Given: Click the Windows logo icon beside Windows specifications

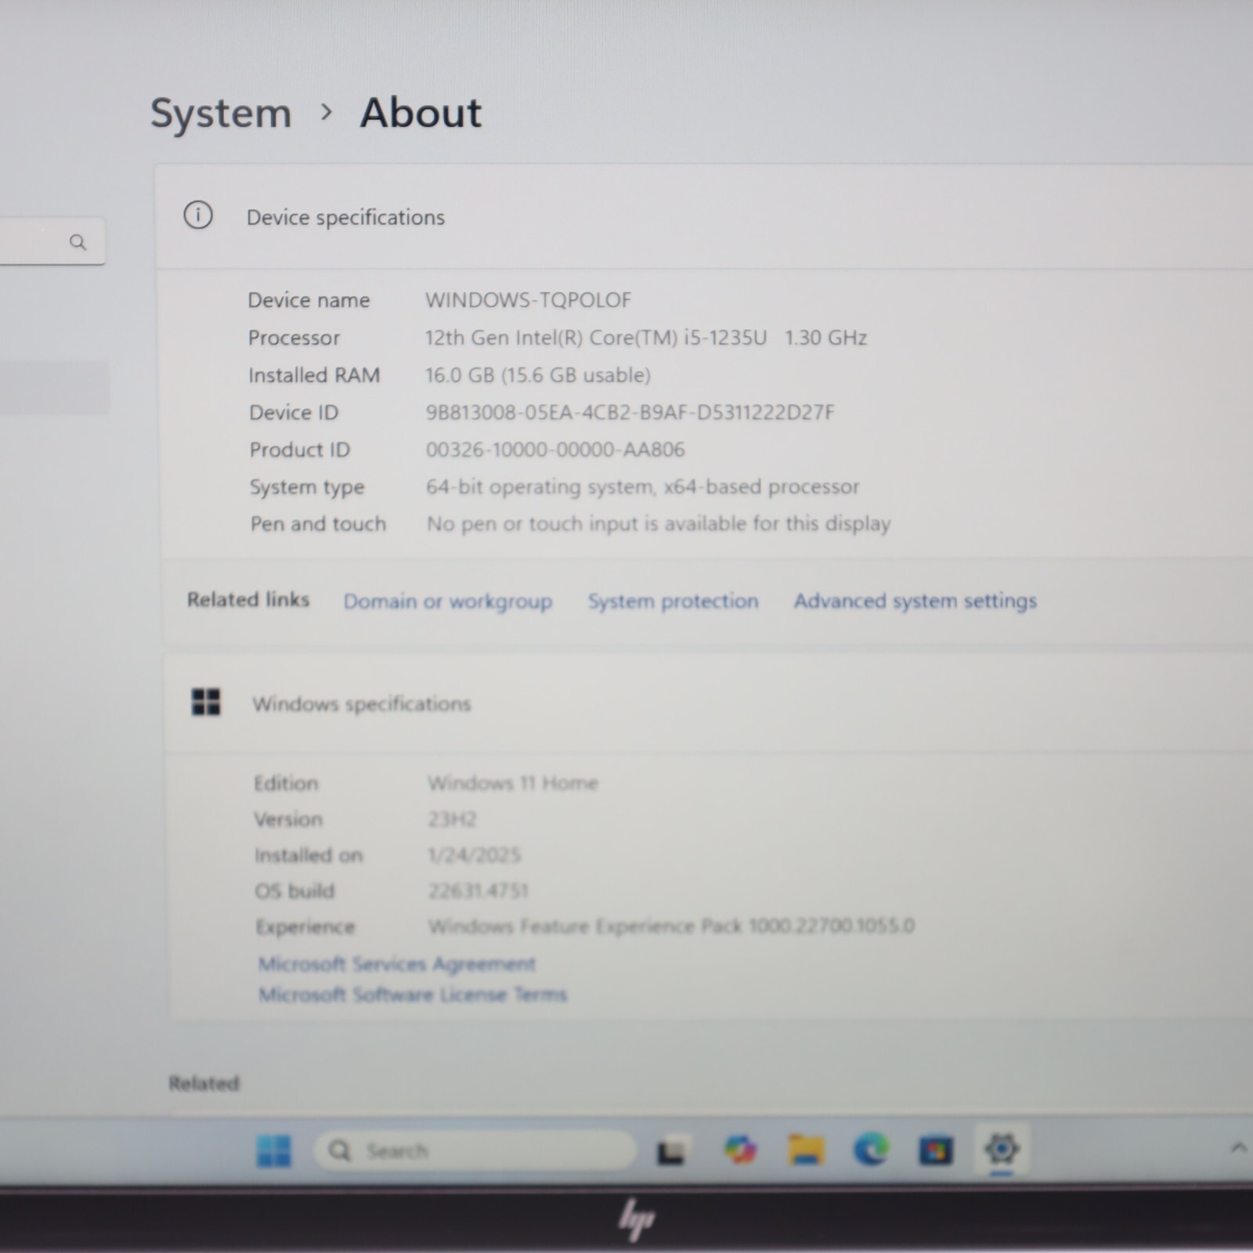Looking at the screenshot, I should (x=206, y=702).
